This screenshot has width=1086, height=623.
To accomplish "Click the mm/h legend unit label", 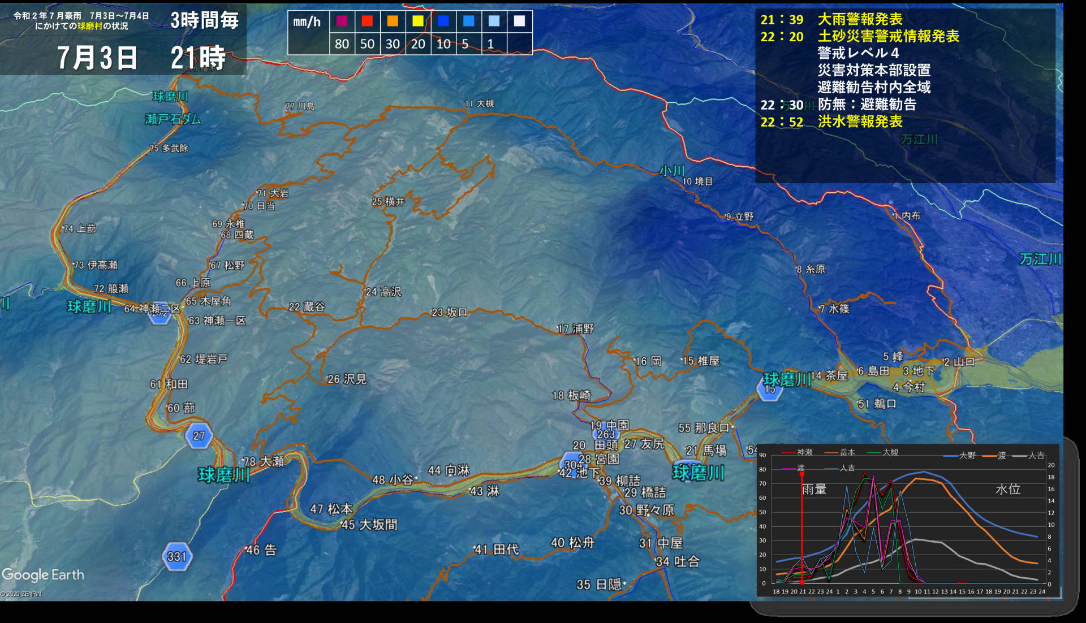I will [307, 22].
